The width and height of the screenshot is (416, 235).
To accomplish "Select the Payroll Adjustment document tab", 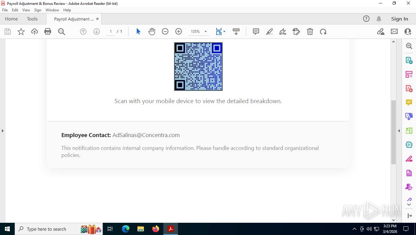I will (74, 19).
